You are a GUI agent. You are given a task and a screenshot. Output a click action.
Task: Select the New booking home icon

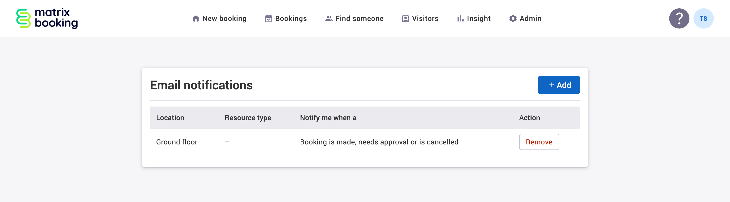pyautogui.click(x=196, y=18)
